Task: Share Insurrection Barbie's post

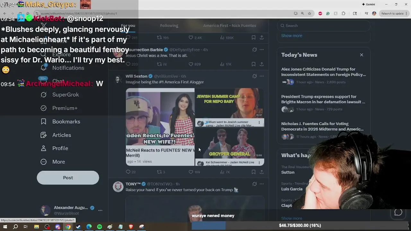Action: (x=262, y=64)
